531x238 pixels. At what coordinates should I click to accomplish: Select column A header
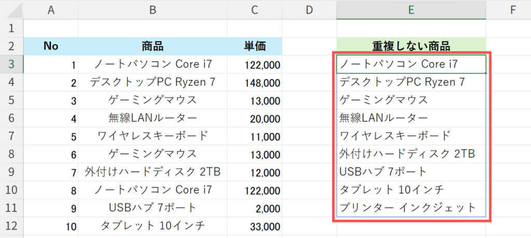(x=51, y=9)
